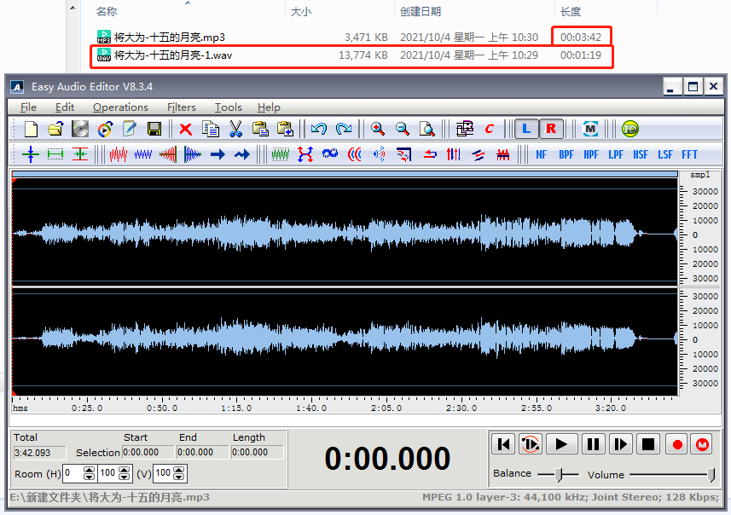Screen dimensions: 731x515
Task: Toggle the L left channel button
Action: click(x=526, y=129)
